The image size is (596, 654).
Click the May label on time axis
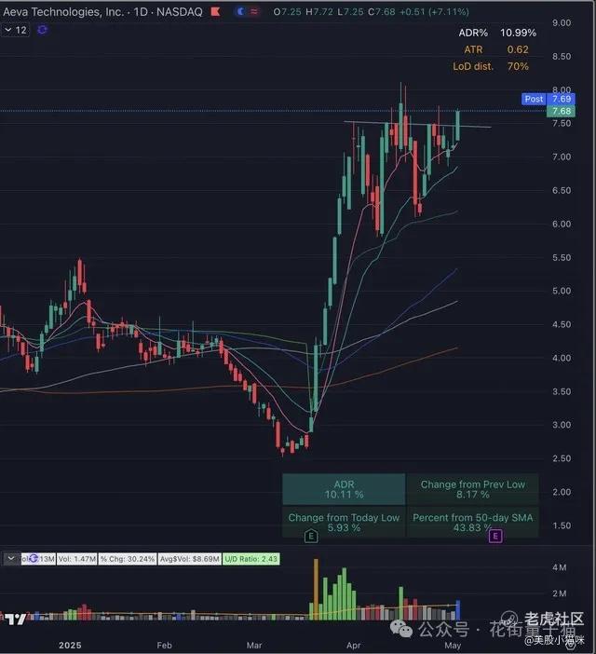[x=453, y=646]
